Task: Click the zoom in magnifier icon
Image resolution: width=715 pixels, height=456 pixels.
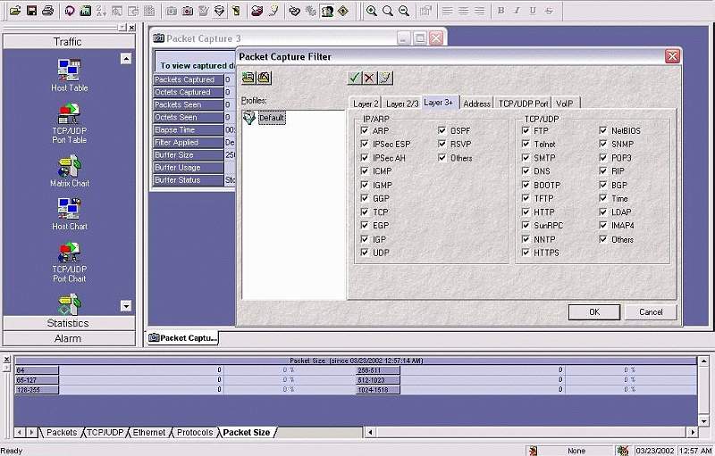Action: (x=372, y=11)
